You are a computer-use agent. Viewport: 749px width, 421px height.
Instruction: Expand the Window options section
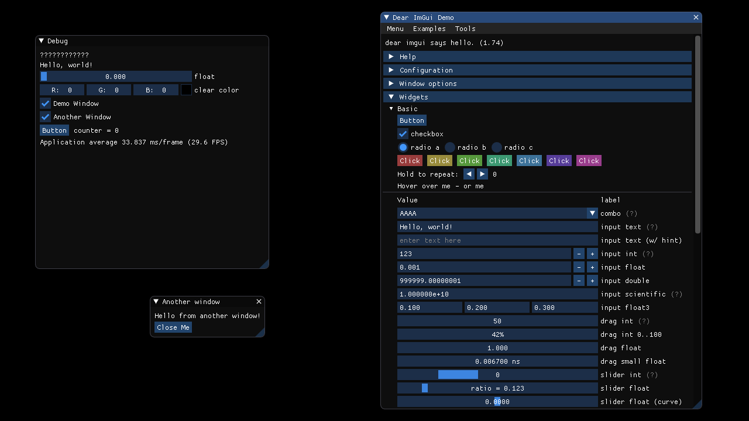click(x=537, y=84)
